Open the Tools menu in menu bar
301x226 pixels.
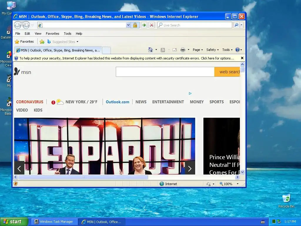pos(68,34)
